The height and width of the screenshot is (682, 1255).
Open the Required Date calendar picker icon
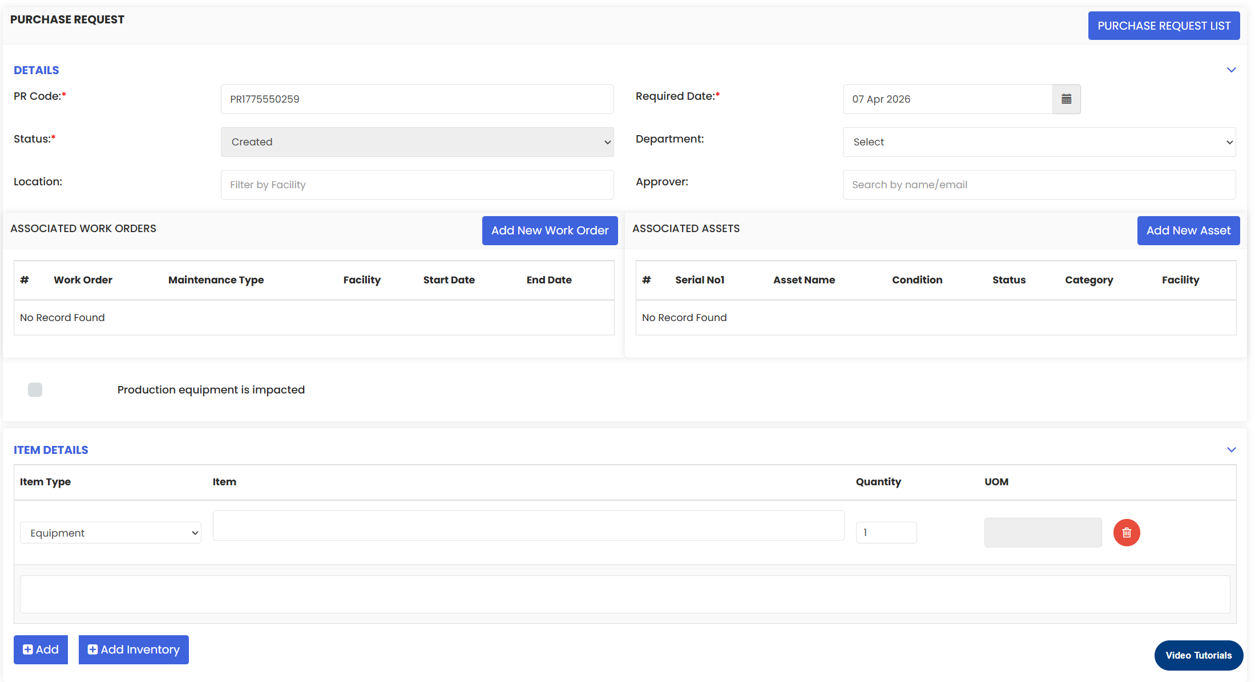click(1066, 99)
